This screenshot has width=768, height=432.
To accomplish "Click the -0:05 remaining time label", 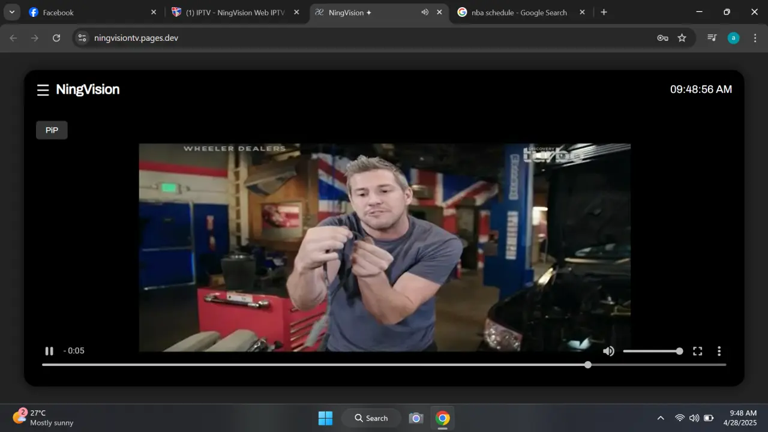I will (x=74, y=351).
